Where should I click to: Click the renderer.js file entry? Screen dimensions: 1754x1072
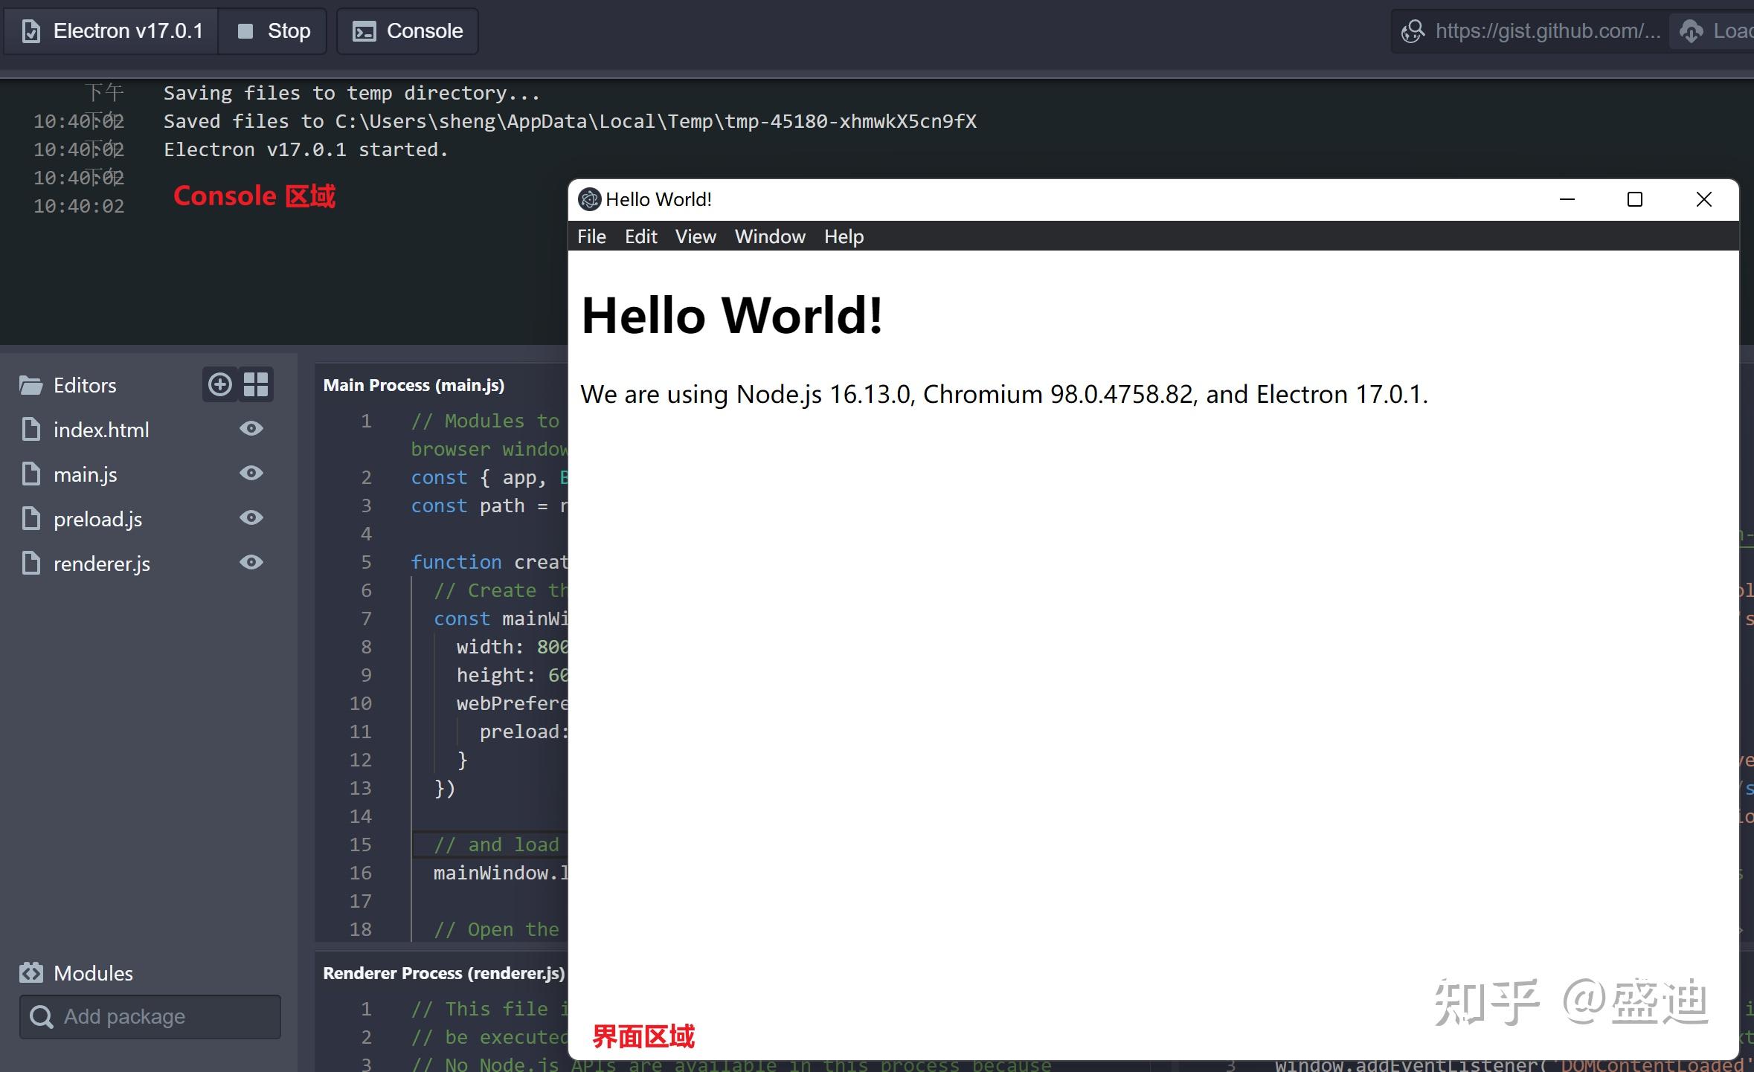pyautogui.click(x=102, y=563)
